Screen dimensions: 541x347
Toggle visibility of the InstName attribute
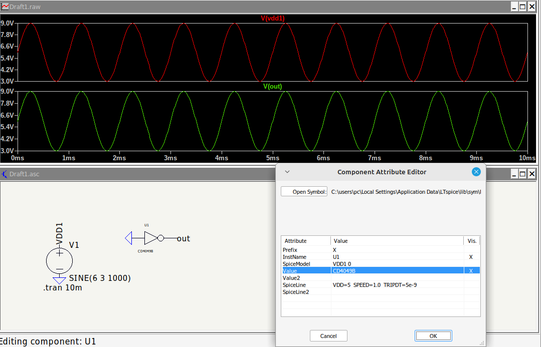pos(471,257)
